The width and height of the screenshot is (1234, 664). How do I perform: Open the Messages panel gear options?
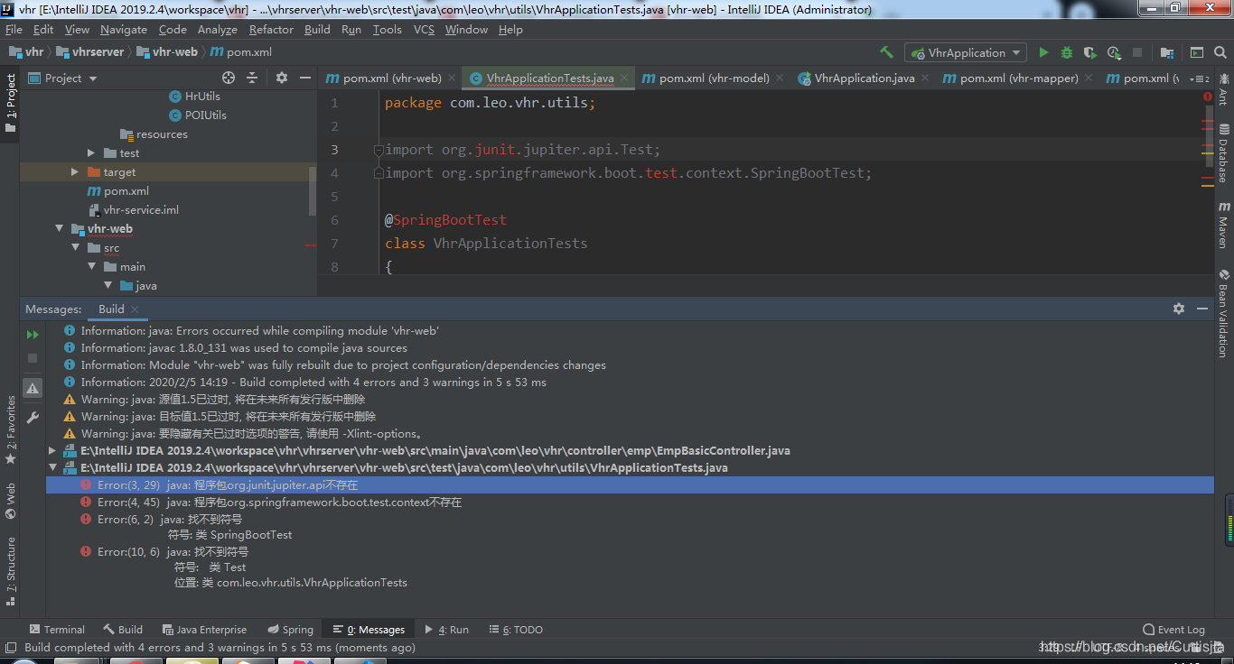point(1179,309)
